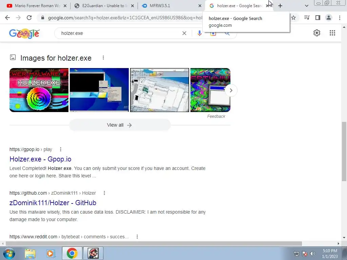Open the HOLZER.EXE malware thumbnail image
This screenshot has width=347, height=260.
pos(39,90)
